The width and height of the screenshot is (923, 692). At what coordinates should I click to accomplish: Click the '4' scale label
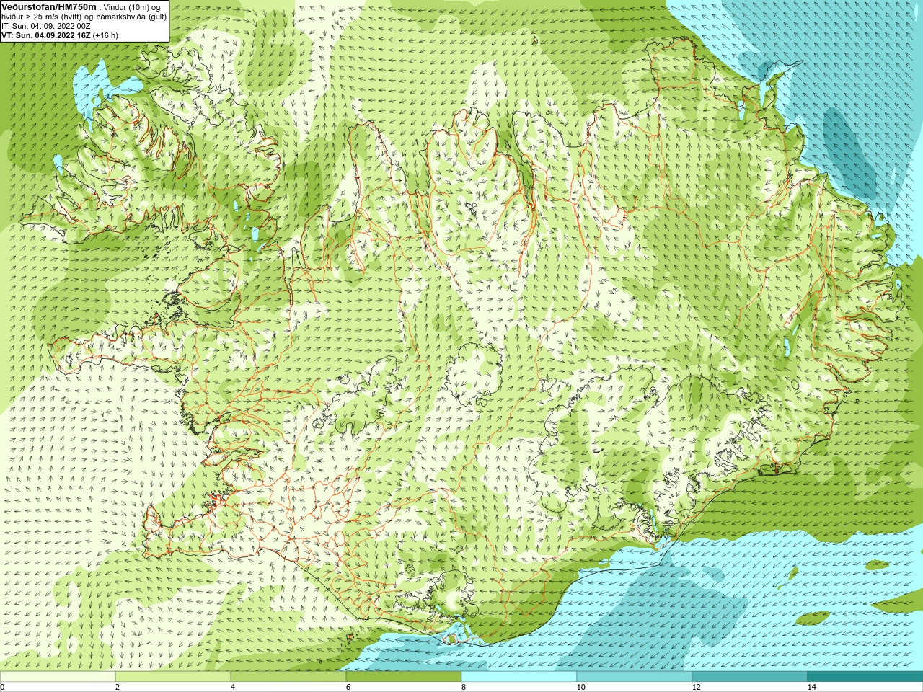click(233, 687)
